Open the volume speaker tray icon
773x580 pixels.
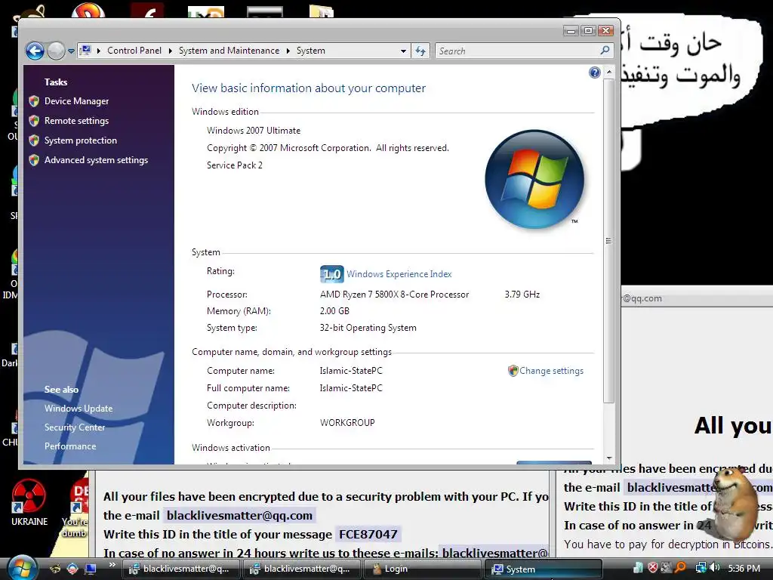tap(714, 568)
